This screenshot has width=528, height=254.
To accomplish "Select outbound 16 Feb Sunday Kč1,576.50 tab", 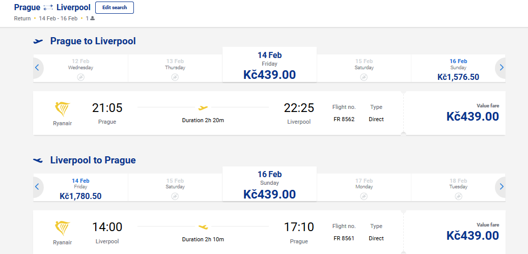I will (458, 69).
